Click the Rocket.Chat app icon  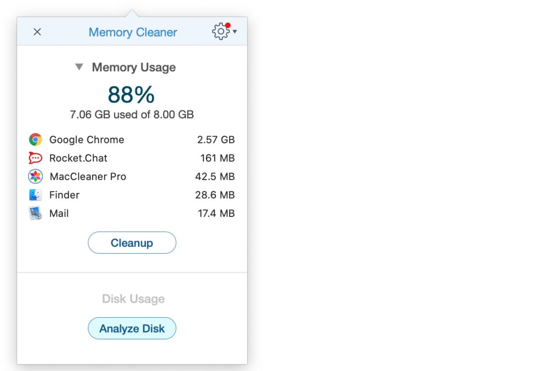pyautogui.click(x=35, y=158)
